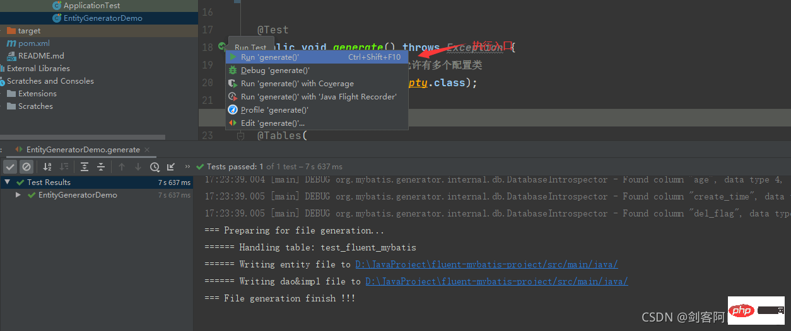Screen dimensions: 791x331
Task: Sort test results alphabetically
Action: 47,167
